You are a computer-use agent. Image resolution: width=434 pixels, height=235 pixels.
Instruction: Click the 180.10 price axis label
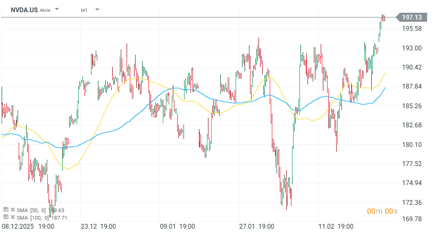click(x=411, y=144)
